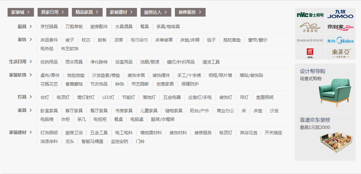The height and width of the screenshot is (174, 361).
Task: Click the 烹饪锅具 link
Action: [x=49, y=27]
